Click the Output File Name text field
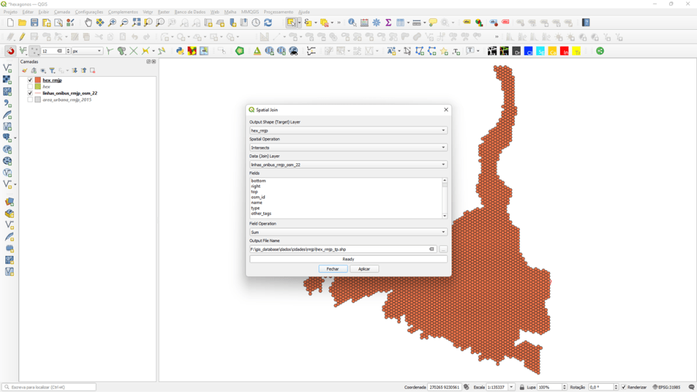Viewport: 697px width, 392px height. (x=339, y=249)
